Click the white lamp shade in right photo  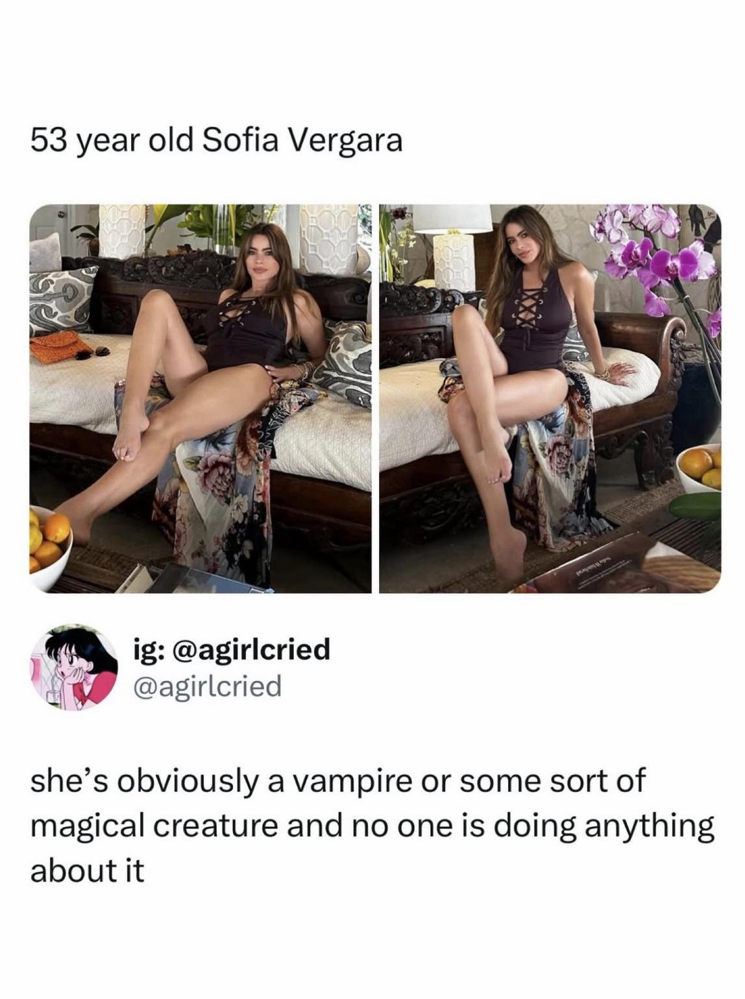coord(453,219)
